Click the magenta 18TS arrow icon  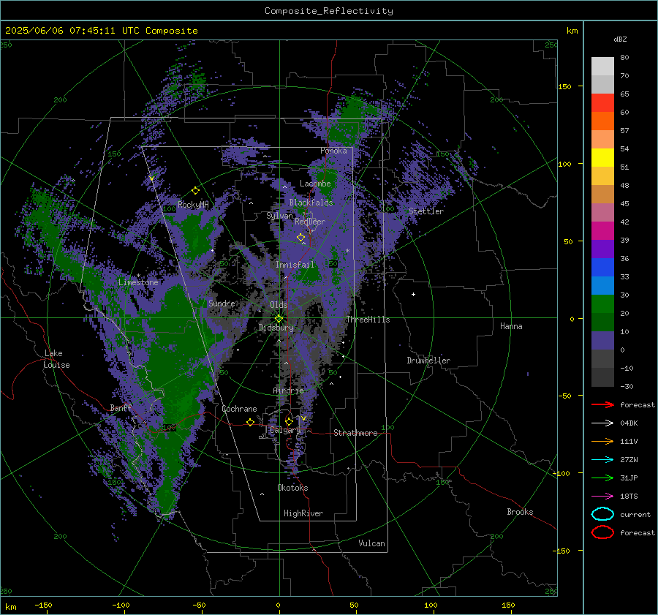[x=602, y=496]
